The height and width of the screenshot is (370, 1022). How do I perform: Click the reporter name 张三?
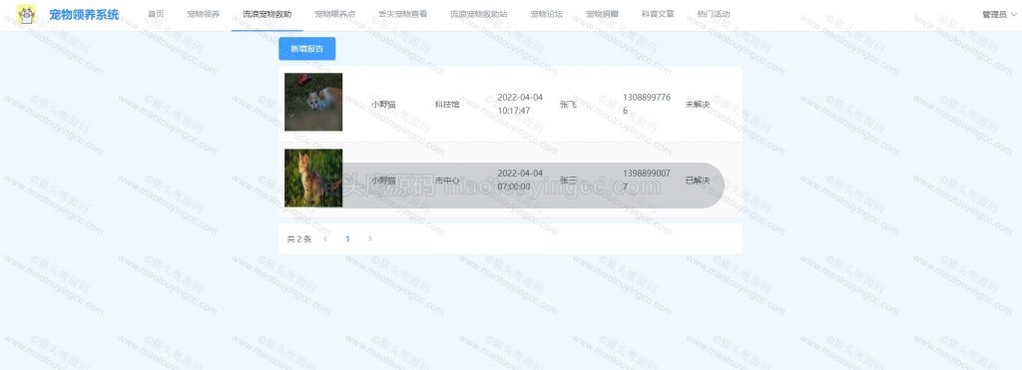(x=568, y=181)
